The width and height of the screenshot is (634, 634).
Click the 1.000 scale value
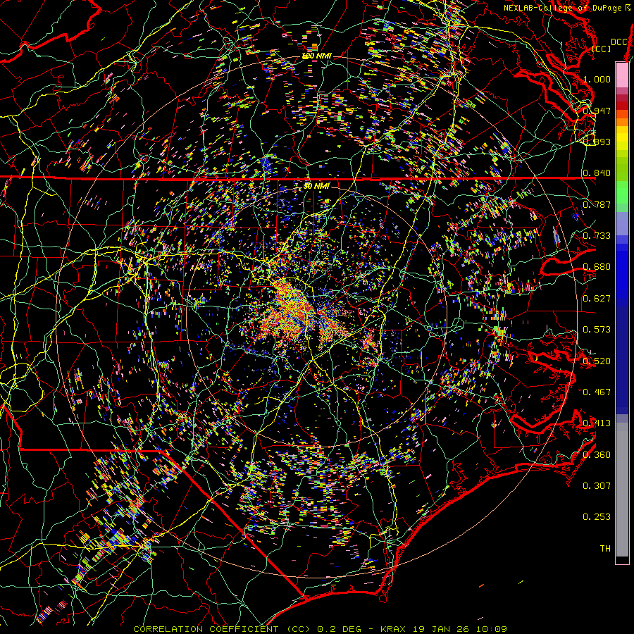pyautogui.click(x=597, y=79)
